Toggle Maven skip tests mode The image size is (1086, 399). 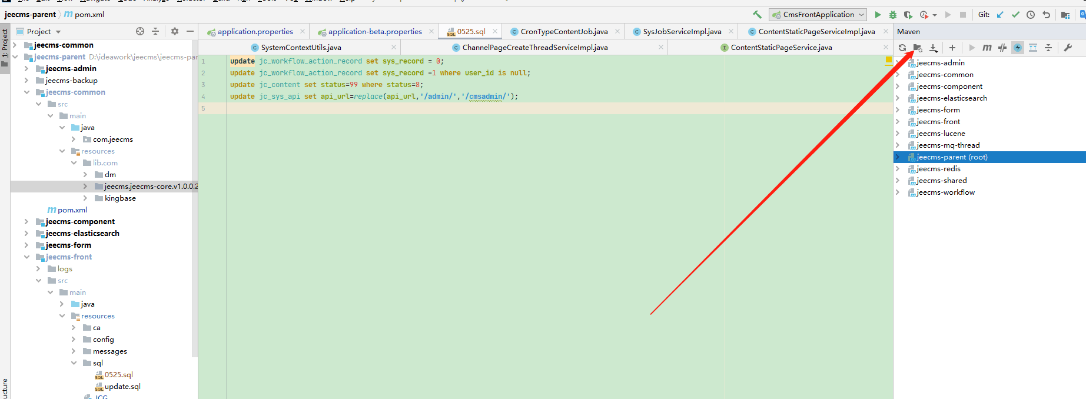(1018, 48)
